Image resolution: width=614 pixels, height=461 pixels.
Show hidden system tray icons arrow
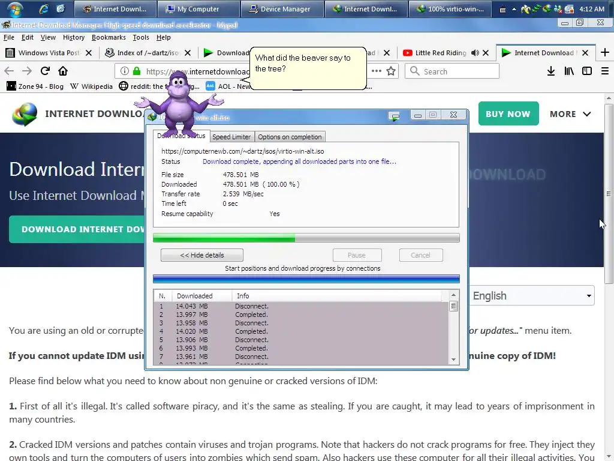point(514,9)
